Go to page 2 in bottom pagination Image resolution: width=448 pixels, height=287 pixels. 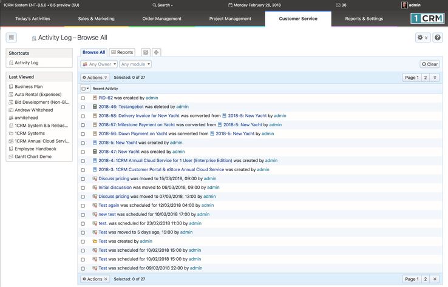[426, 279]
